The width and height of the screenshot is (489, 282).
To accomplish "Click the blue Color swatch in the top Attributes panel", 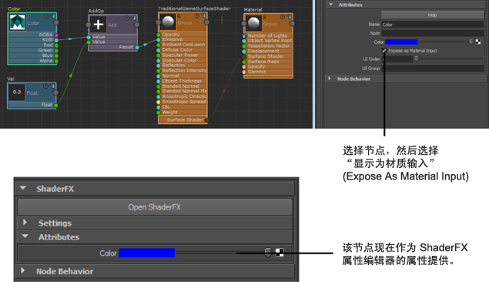I will pos(401,42).
